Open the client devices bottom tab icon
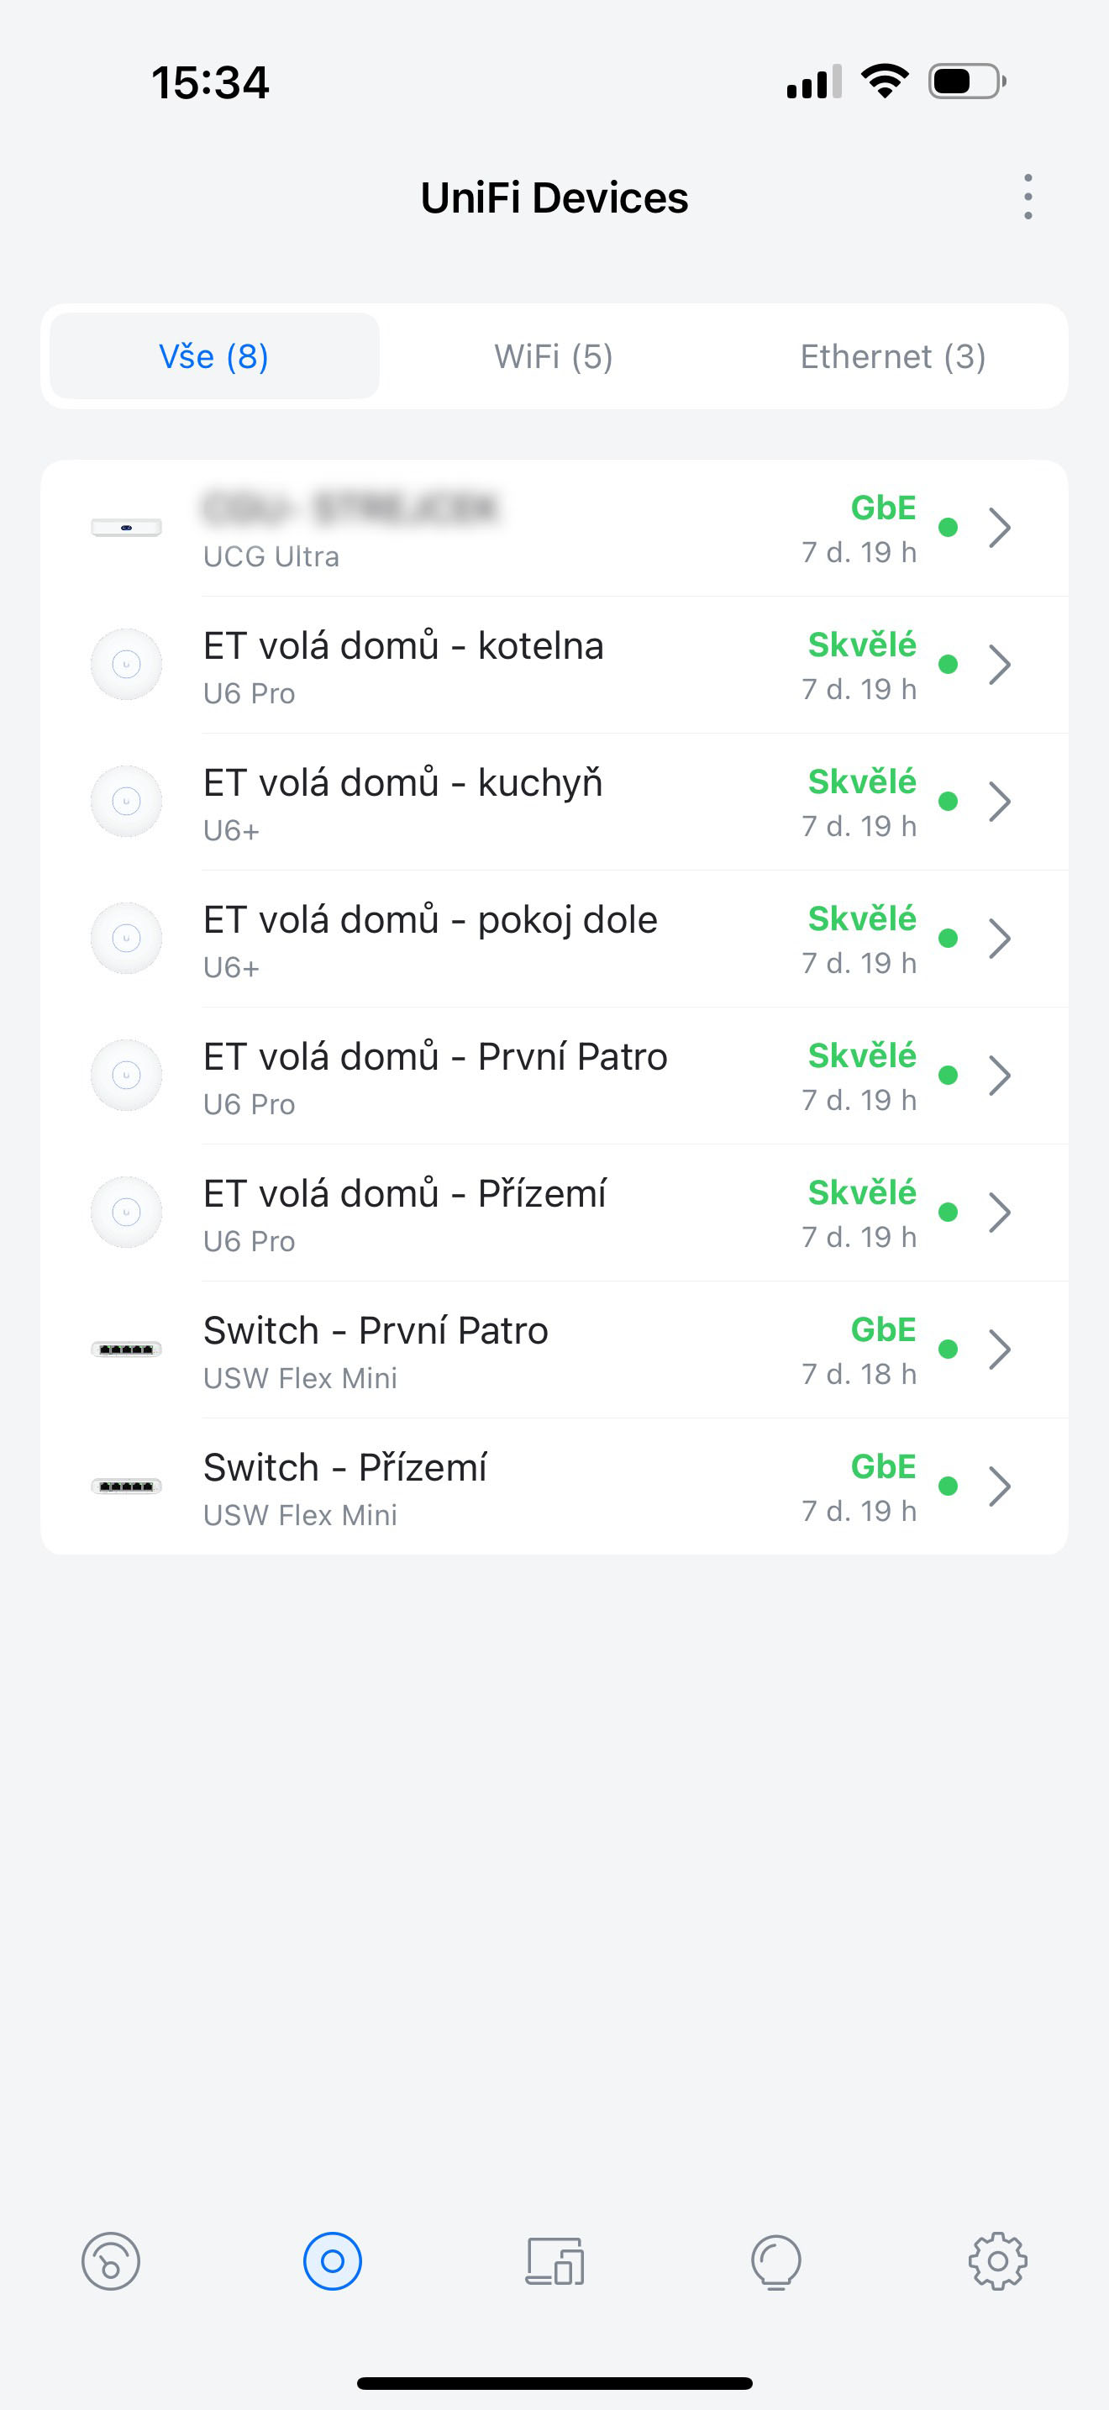 (554, 2261)
